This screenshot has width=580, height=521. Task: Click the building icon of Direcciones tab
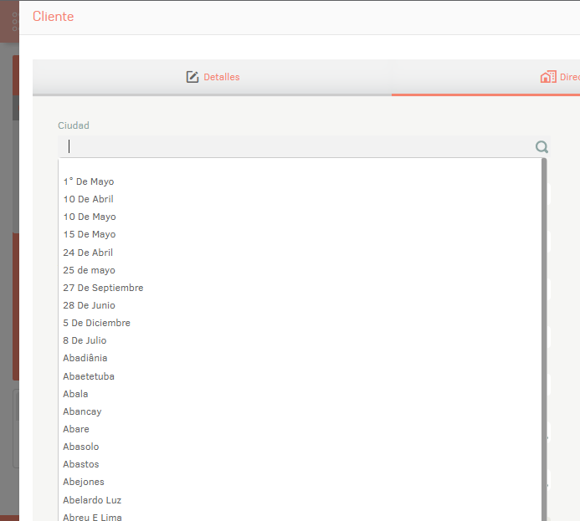pos(548,77)
